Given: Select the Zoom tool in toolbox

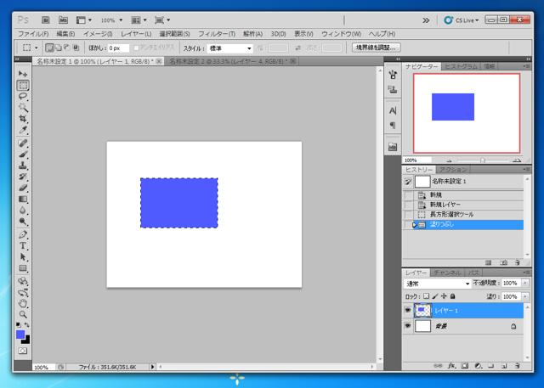Looking at the screenshot, I should [23, 314].
